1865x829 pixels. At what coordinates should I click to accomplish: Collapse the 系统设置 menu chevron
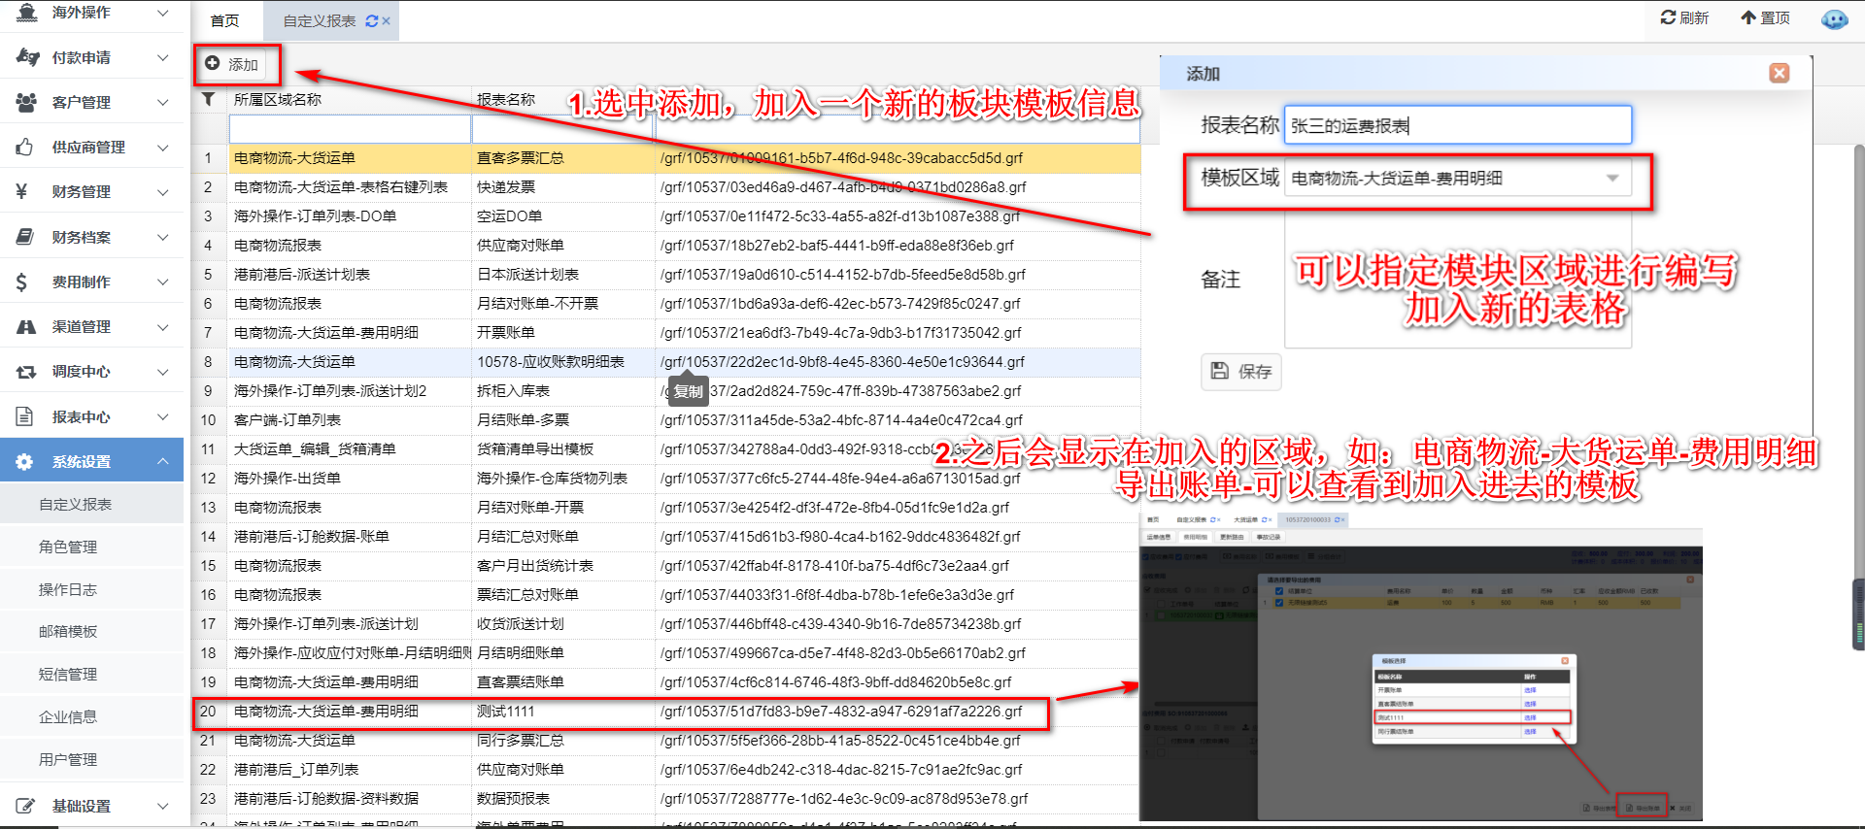pyautogui.click(x=163, y=462)
